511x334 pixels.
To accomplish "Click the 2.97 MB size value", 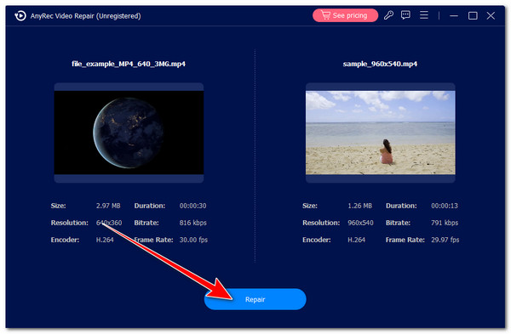I will click(x=108, y=206).
